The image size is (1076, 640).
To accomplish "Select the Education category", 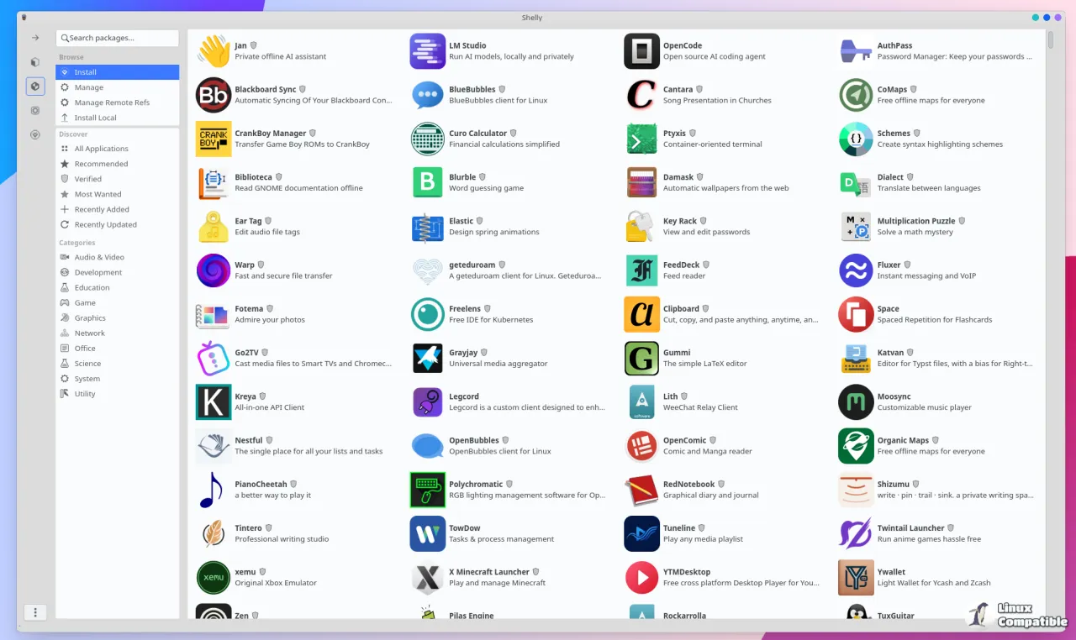I will [x=118, y=287].
